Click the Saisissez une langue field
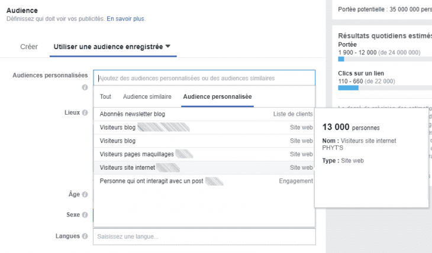Screen dimensions: 432x253 coord(204,236)
